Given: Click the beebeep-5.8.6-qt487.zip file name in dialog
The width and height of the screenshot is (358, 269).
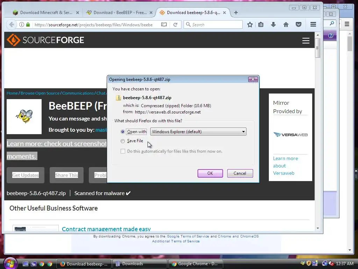Looking at the screenshot, I should [x=147, y=98].
